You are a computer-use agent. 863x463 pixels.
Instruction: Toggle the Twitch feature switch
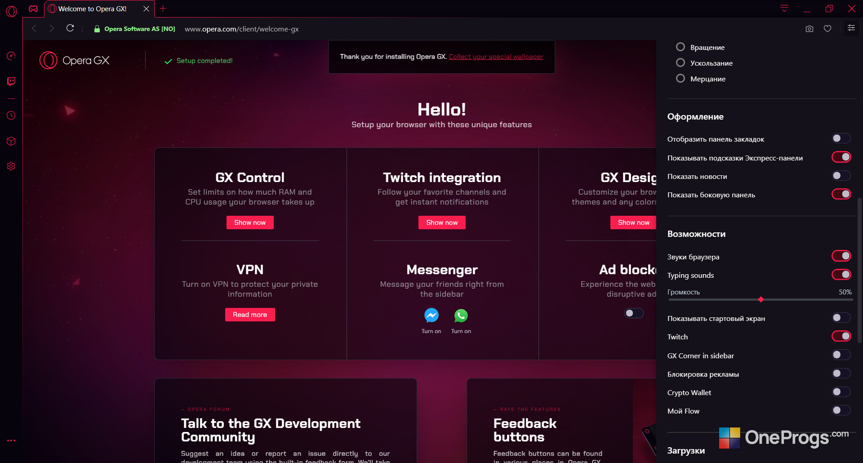tap(841, 336)
